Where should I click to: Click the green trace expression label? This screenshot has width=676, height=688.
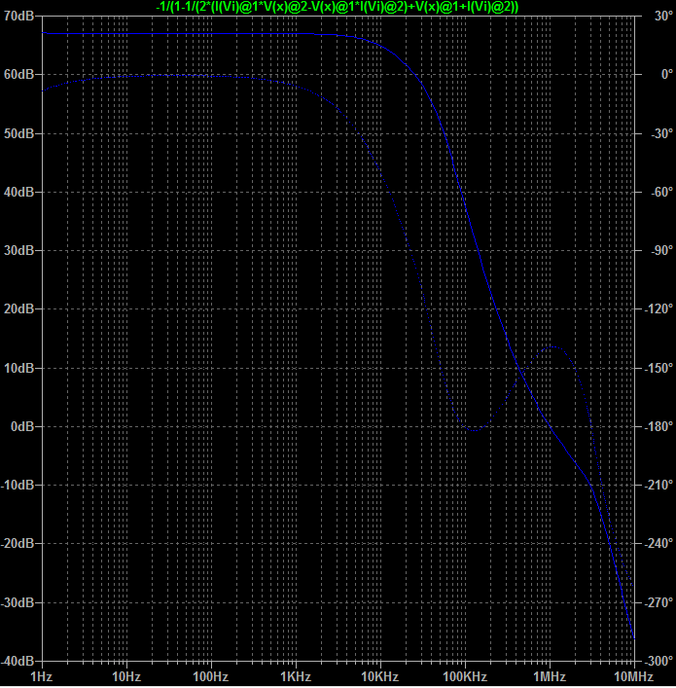tap(337, 7)
